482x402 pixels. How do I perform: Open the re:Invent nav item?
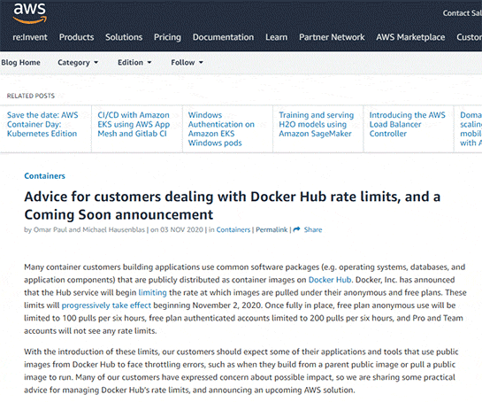(30, 37)
